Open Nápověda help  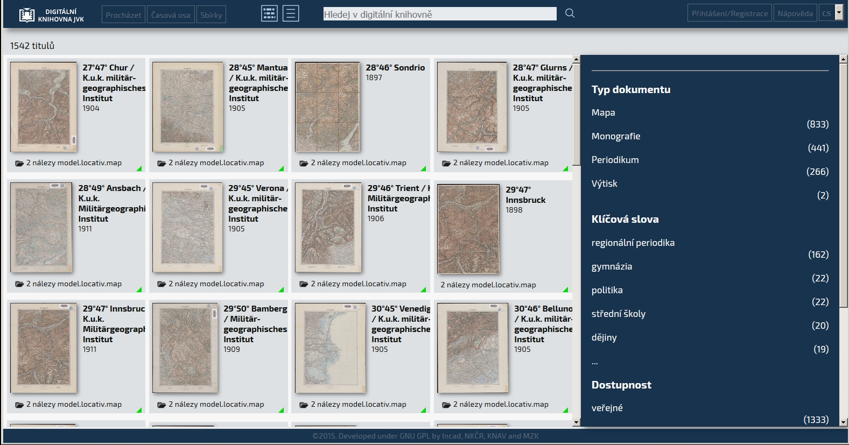tap(795, 13)
